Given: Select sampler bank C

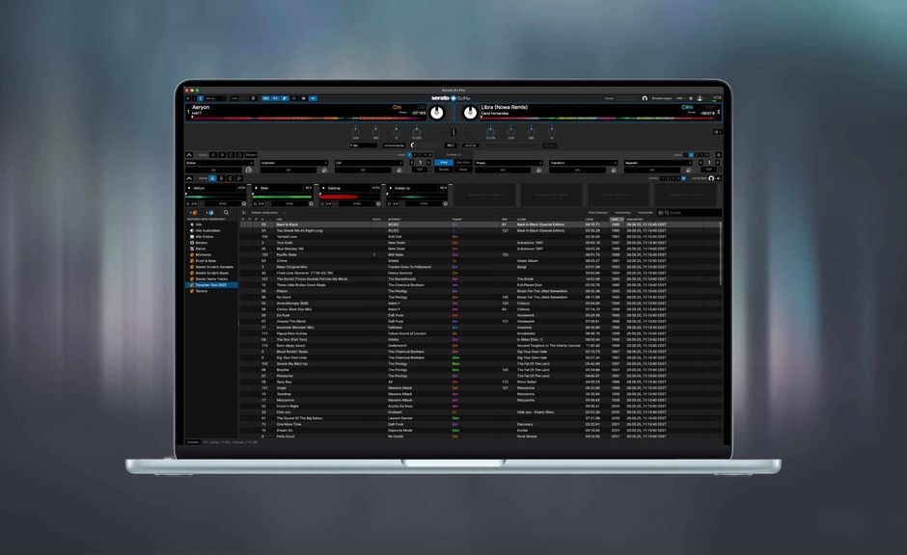Looking at the screenshot, I should [x=231, y=178].
